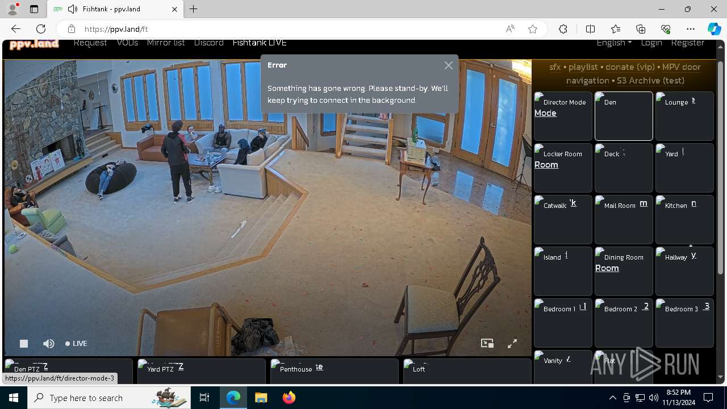This screenshot has width=727, height=409.
Task: Select the Den PTZ camera
Action: tap(68, 372)
